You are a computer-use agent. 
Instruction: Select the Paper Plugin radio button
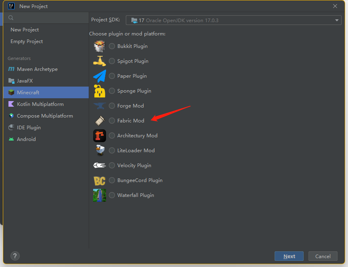(x=112, y=76)
